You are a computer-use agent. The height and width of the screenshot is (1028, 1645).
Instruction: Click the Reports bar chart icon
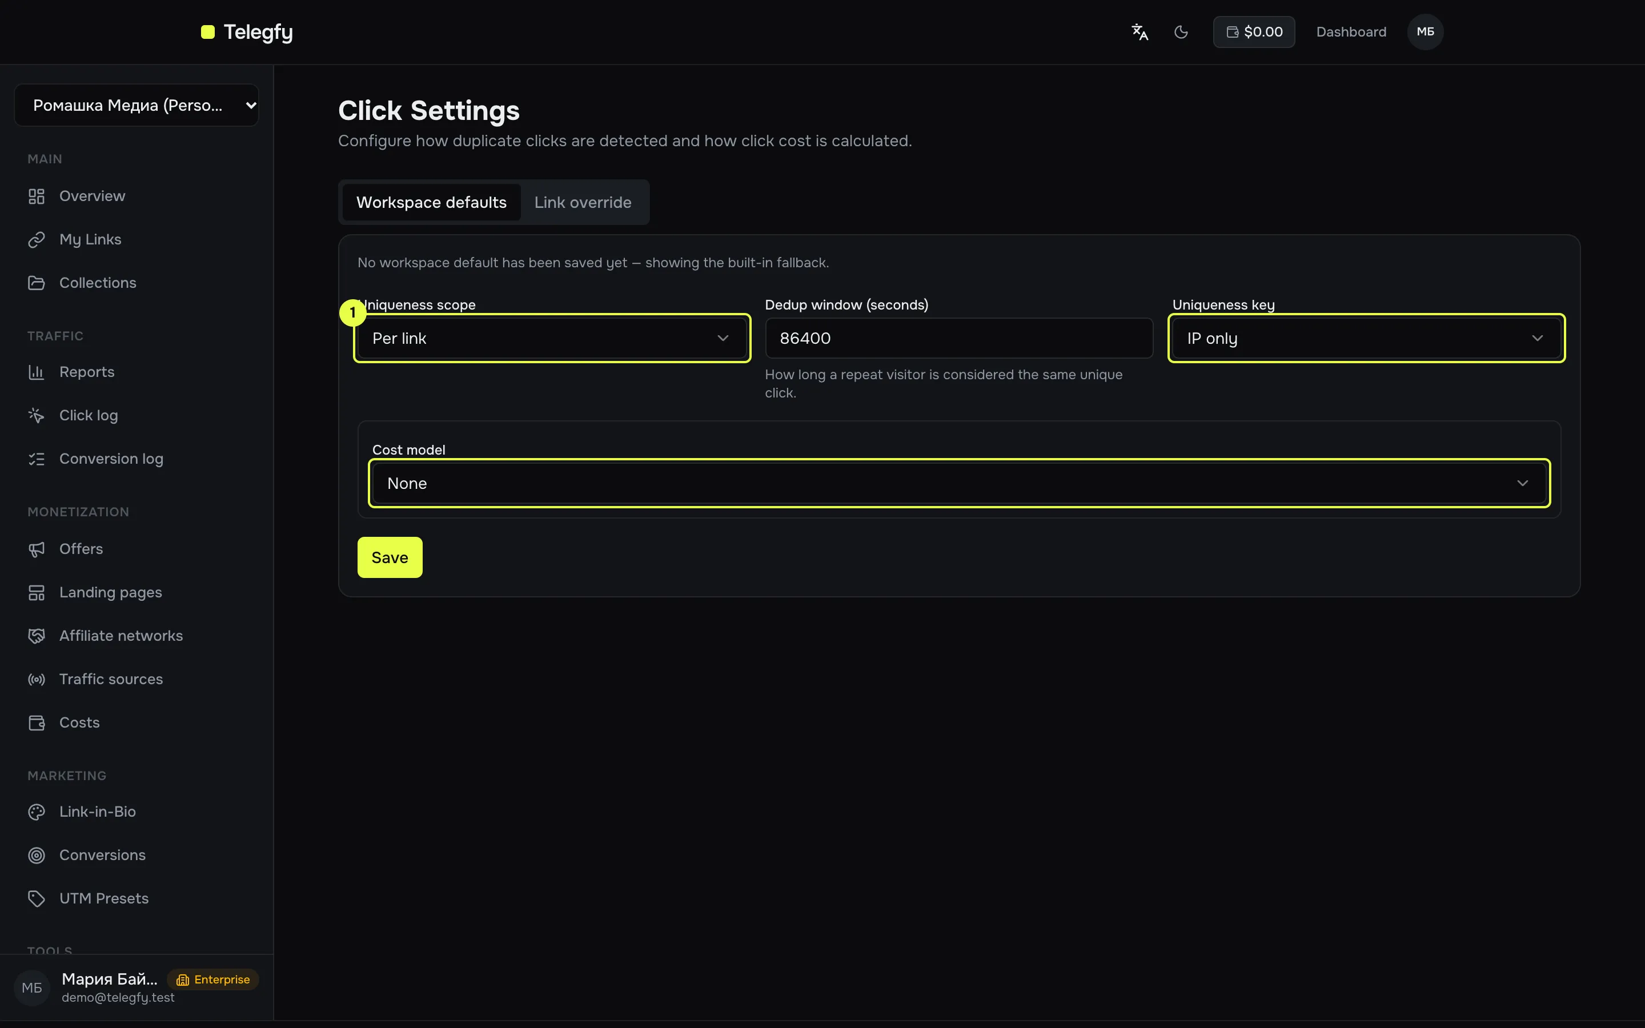(x=37, y=372)
